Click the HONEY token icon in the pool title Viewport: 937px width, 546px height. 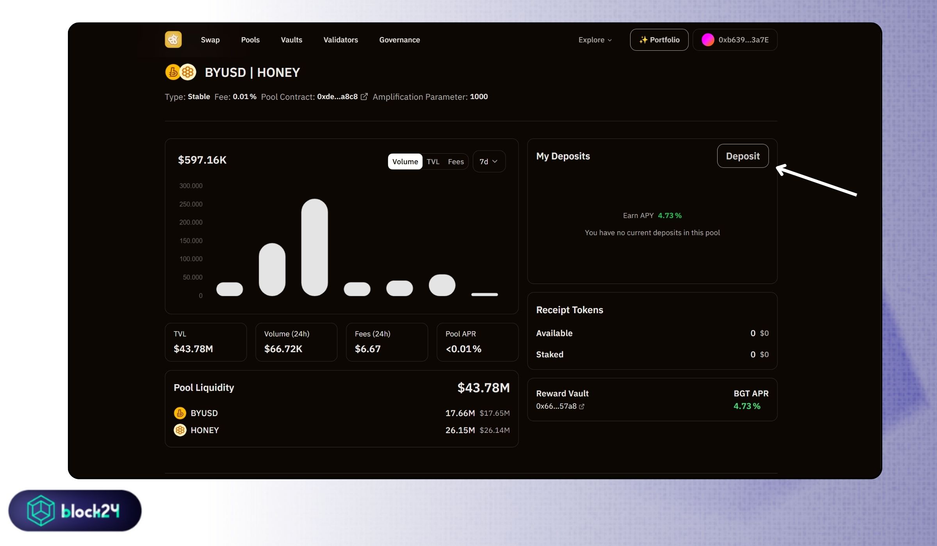188,72
